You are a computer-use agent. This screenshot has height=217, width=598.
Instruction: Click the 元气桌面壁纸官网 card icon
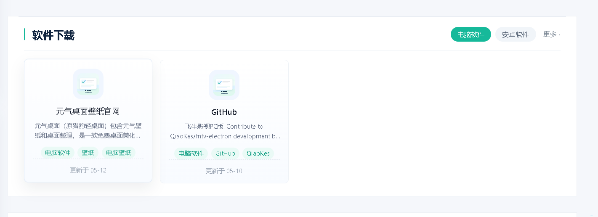click(x=88, y=84)
